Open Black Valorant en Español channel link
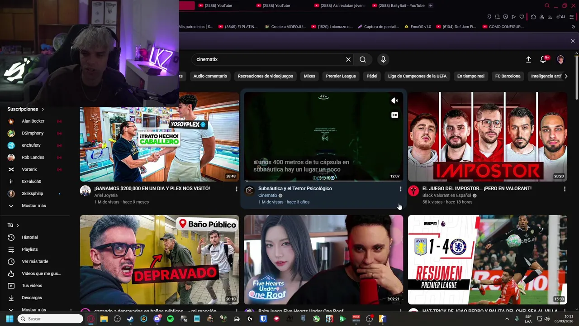579x326 pixels. pos(446,196)
